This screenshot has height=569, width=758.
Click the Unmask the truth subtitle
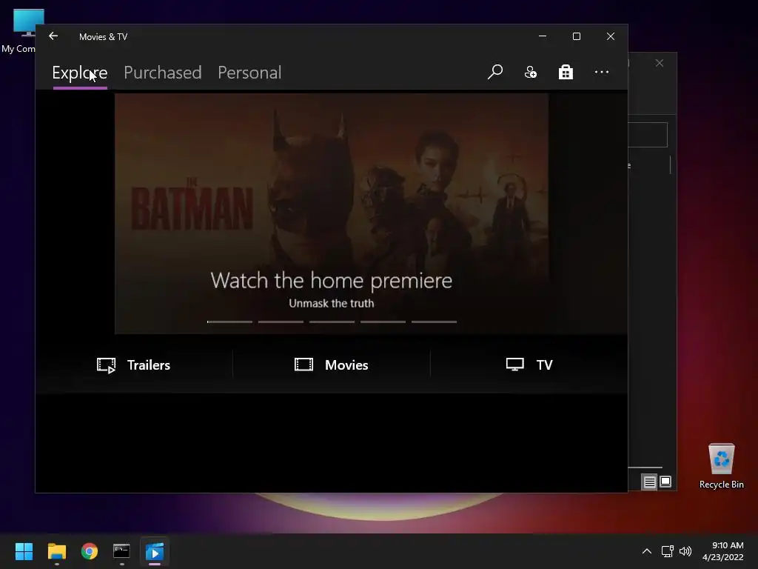click(332, 303)
